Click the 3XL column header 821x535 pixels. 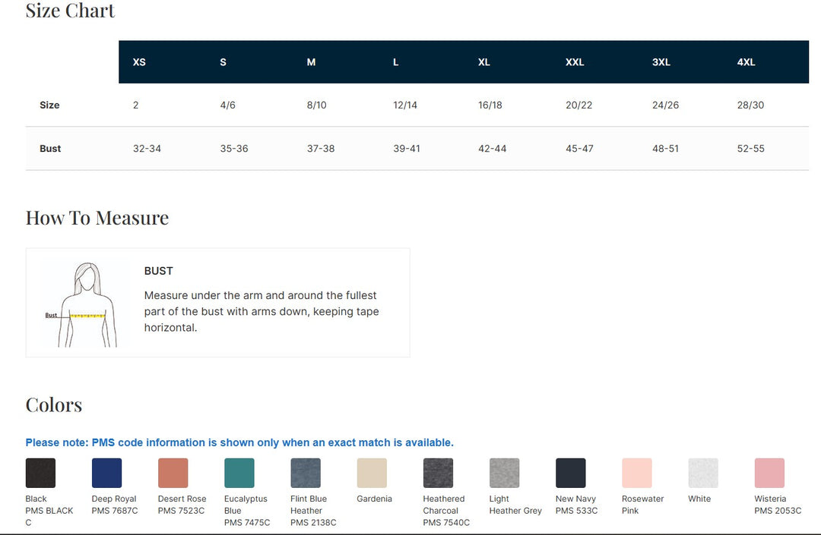[661, 62]
